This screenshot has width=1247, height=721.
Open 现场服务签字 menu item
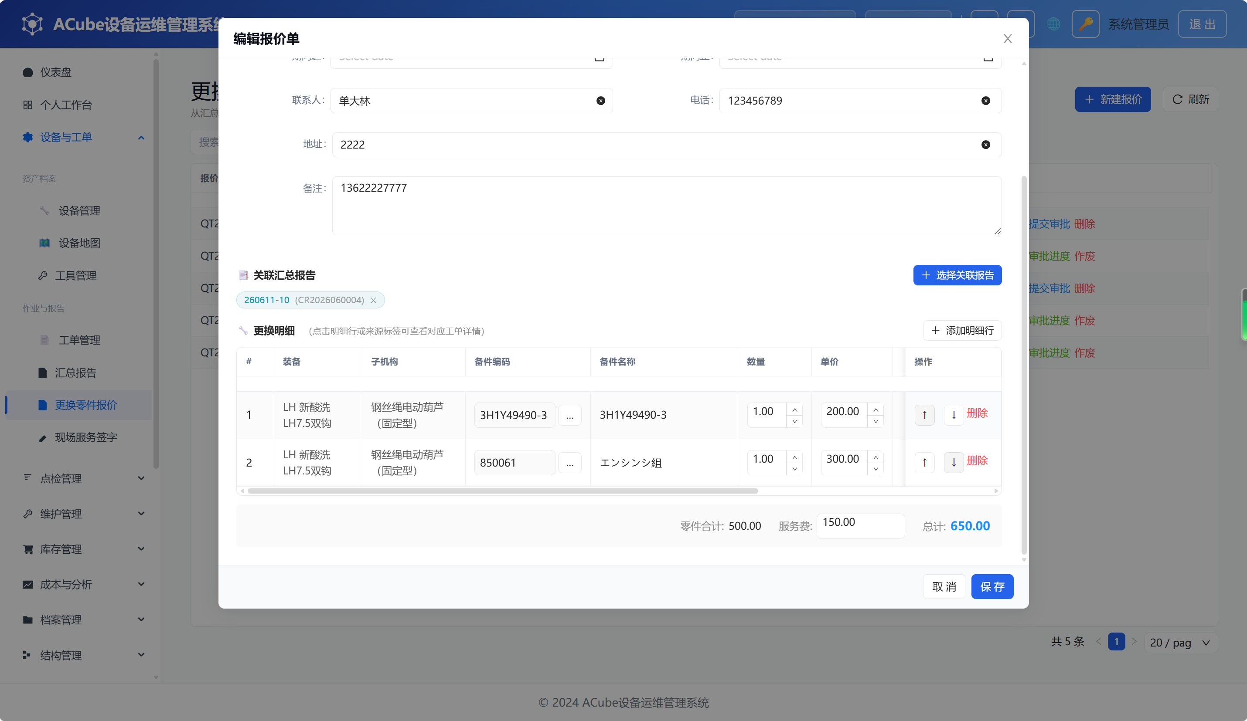(x=85, y=437)
